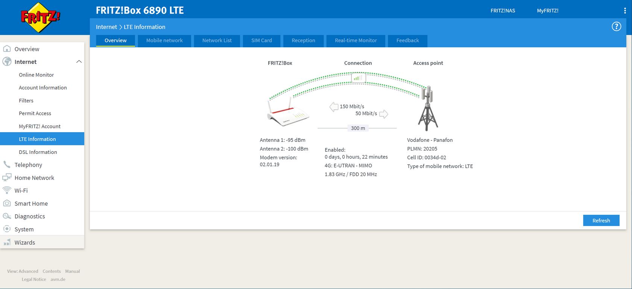This screenshot has height=289, width=632.
Task: Click the '1.83 GHz / FDD 20 MHz' text
Action: [351, 174]
